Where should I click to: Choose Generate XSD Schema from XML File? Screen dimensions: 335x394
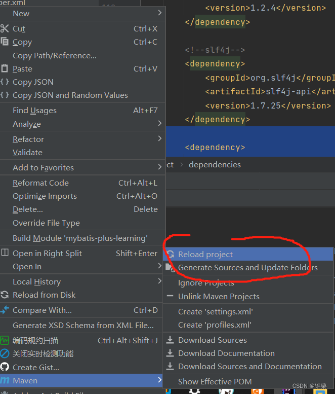(81, 325)
